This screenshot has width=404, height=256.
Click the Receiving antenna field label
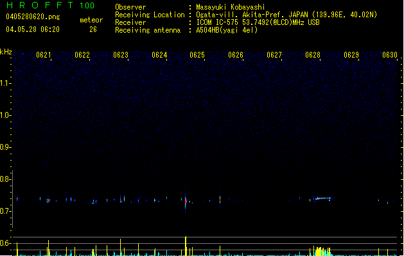(148, 30)
